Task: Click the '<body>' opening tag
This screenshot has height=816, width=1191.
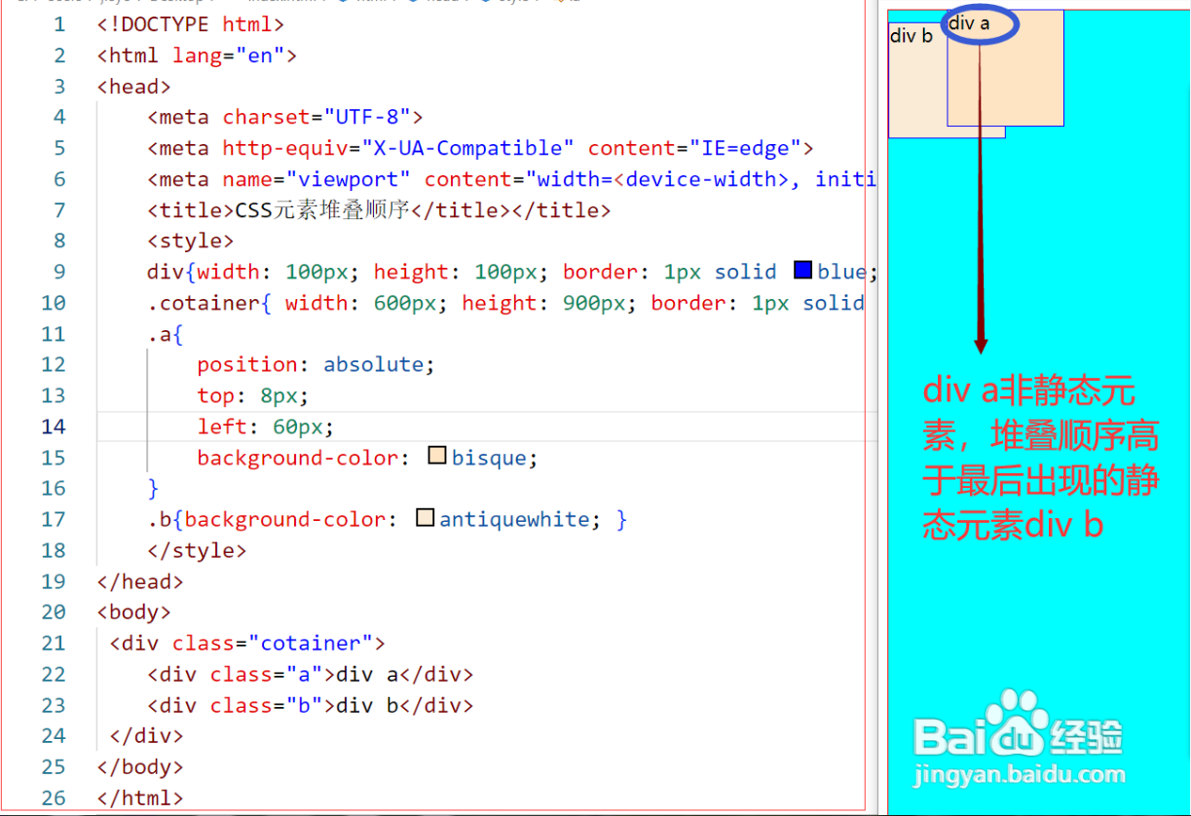Action: (134, 612)
